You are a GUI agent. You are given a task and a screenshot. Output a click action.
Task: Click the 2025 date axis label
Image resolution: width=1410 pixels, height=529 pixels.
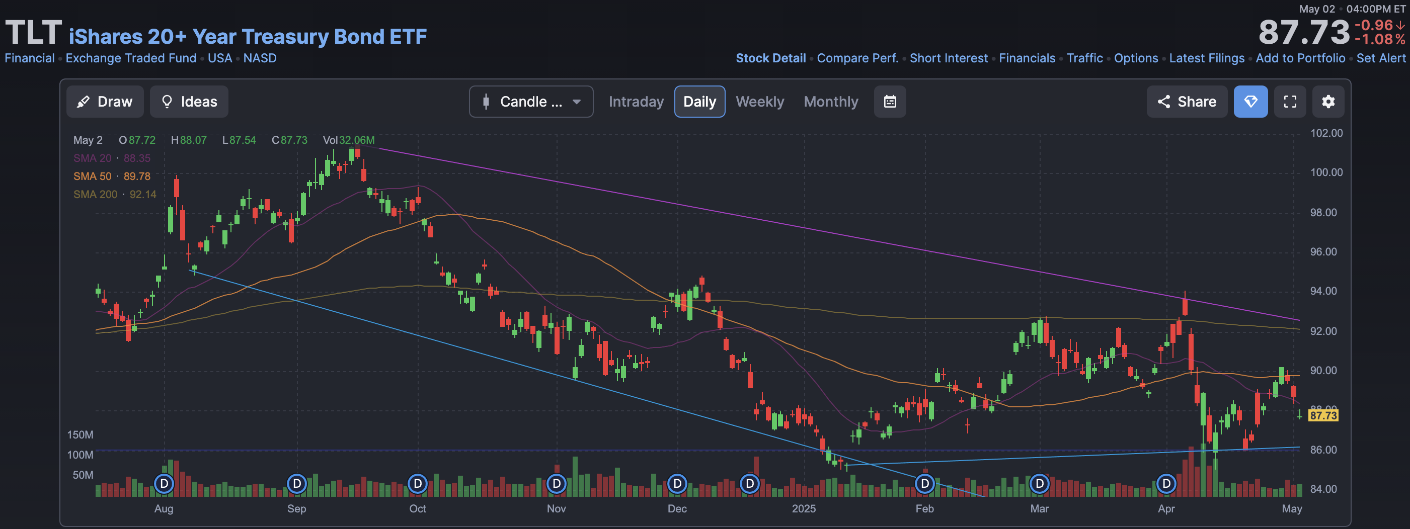point(804,509)
